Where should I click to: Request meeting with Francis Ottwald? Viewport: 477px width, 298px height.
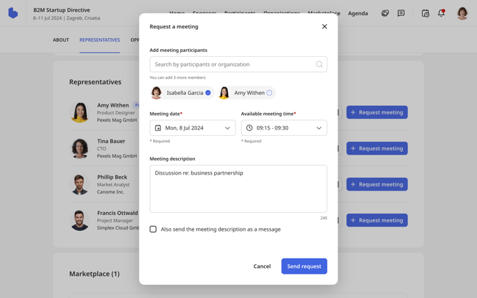tap(377, 220)
